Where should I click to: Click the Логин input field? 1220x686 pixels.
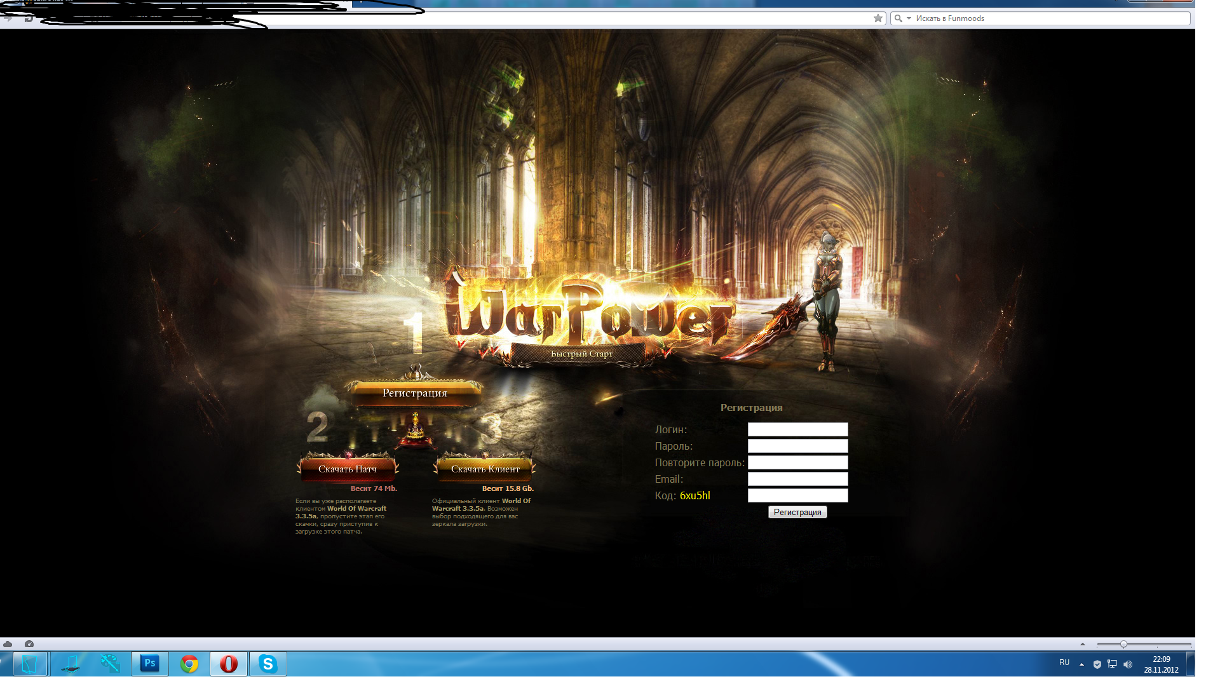[x=797, y=429]
